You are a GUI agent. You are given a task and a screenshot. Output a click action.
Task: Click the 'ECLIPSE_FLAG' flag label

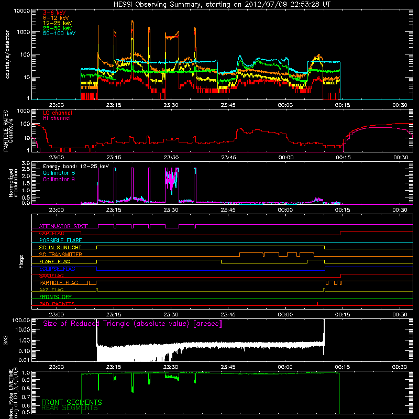click(57, 269)
